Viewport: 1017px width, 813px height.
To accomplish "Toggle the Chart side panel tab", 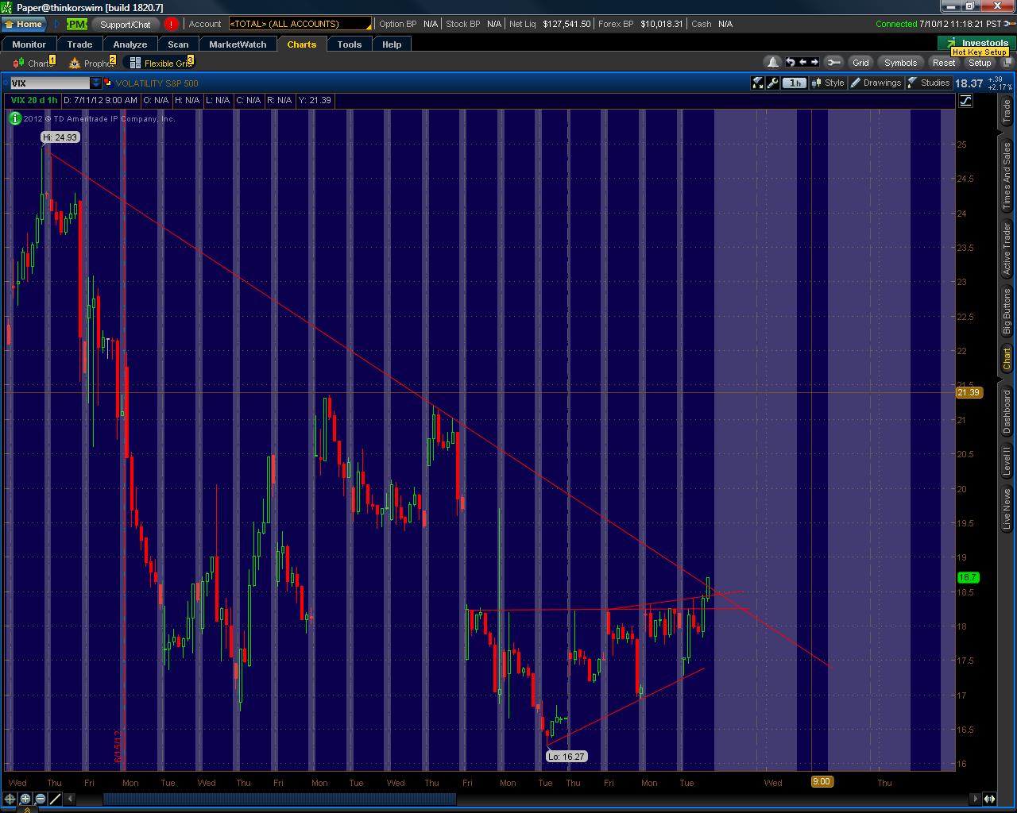I will tap(1007, 360).
